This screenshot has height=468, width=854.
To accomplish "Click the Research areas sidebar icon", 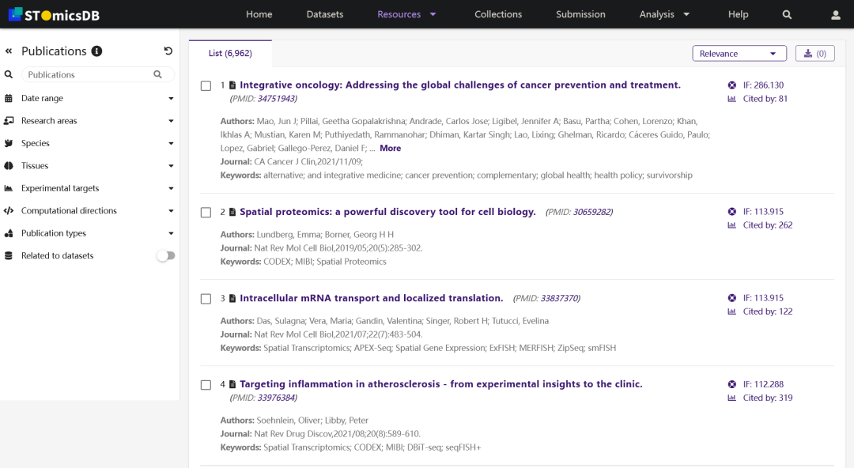I will 9,120.
